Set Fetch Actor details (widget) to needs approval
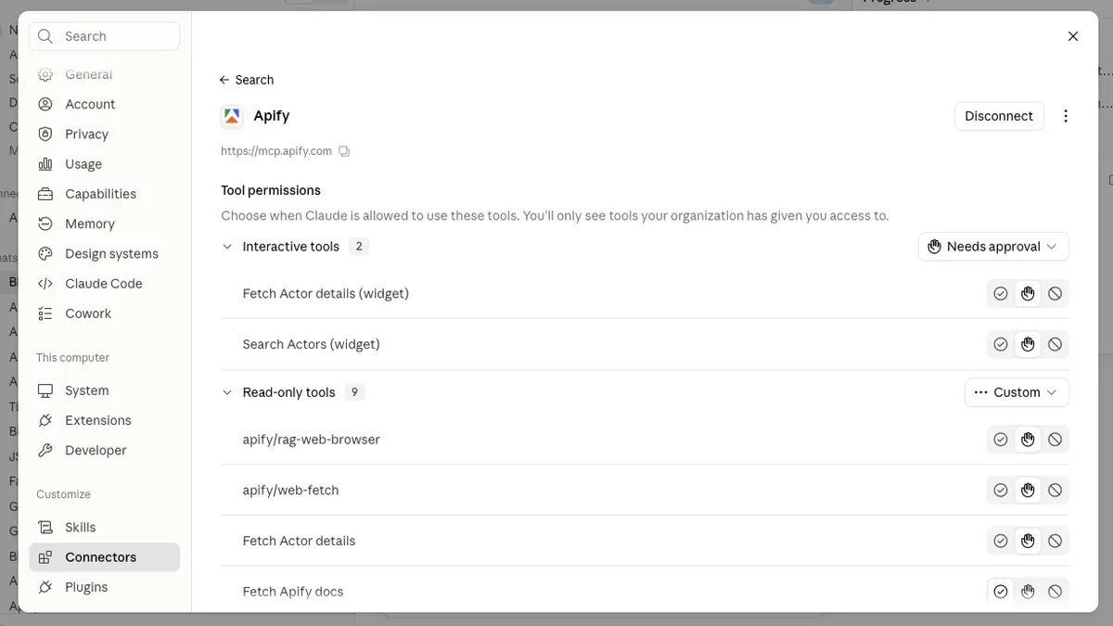The width and height of the screenshot is (1113, 626). tap(1028, 293)
